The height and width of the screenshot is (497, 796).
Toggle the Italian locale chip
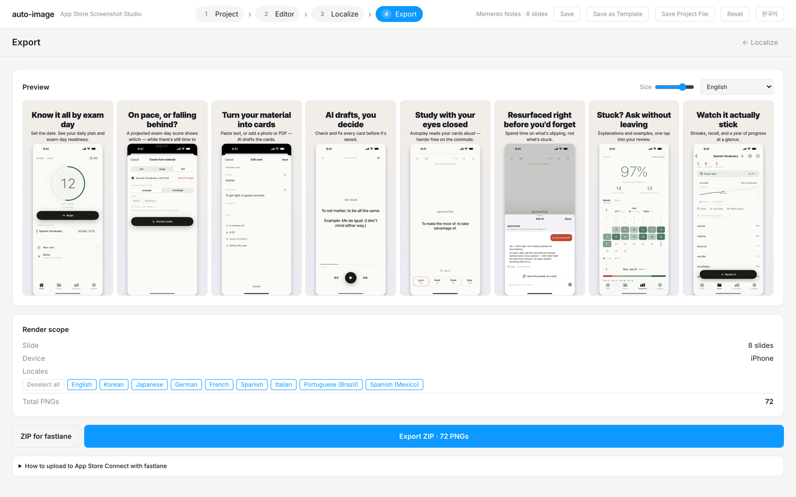[284, 385]
